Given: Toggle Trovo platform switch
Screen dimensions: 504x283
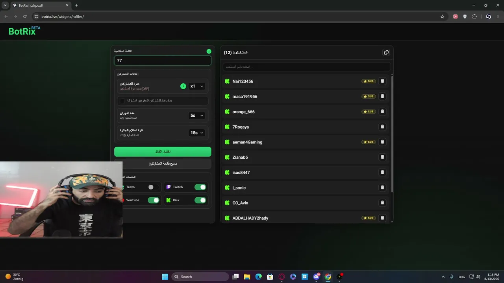Looking at the screenshot, I should pyautogui.click(x=153, y=187).
